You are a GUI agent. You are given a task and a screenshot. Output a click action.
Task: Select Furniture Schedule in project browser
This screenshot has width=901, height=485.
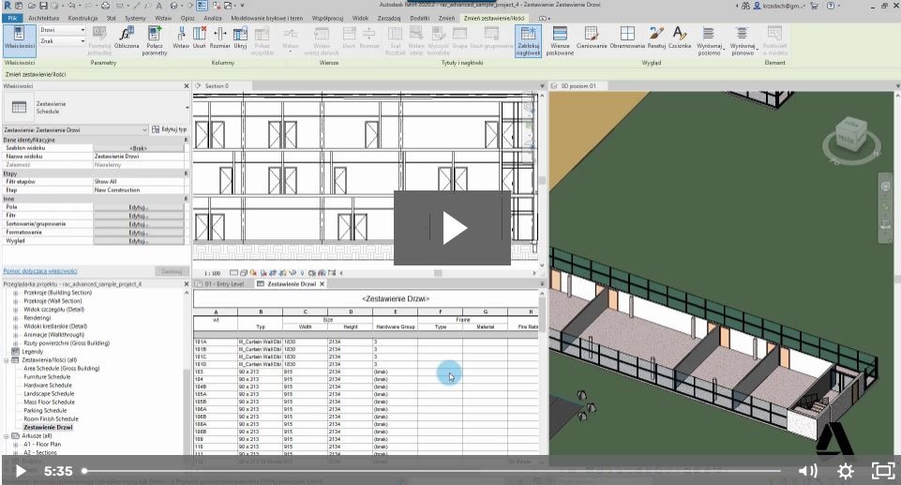pyautogui.click(x=47, y=377)
